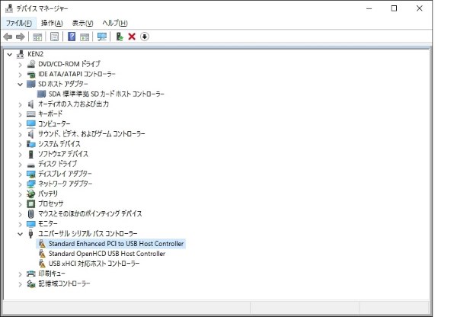Select SDA 標準準拠 SD カード ホスト コントローラー

point(106,94)
